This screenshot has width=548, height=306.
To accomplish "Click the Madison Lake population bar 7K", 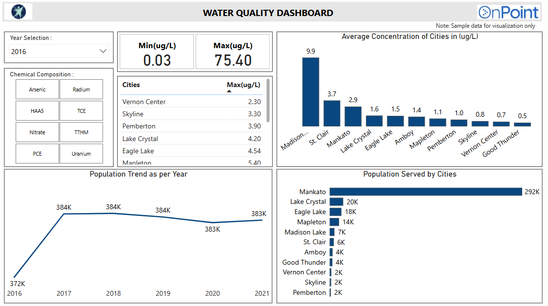I will [x=332, y=232].
